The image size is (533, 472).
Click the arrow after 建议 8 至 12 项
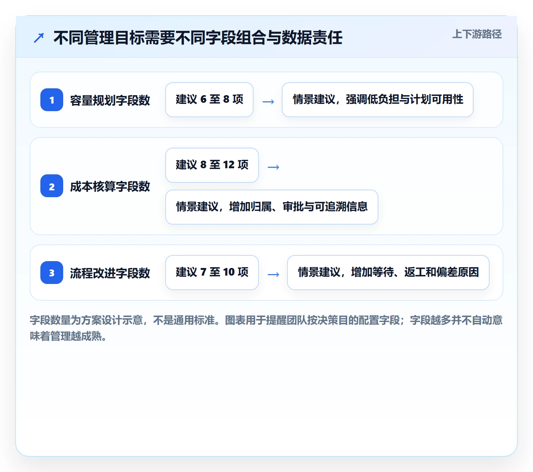click(273, 167)
